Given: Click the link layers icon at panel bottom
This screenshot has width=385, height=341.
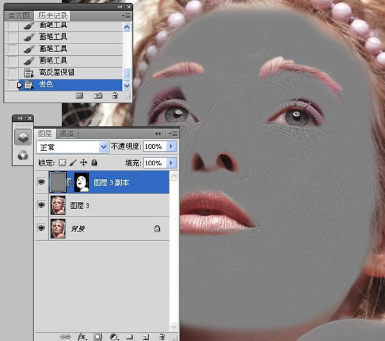Looking at the screenshot, I should [65, 337].
